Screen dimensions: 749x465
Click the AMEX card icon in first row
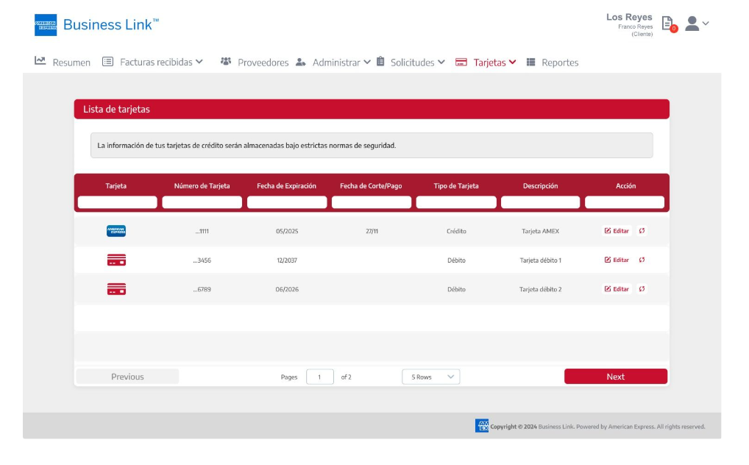[x=116, y=231]
